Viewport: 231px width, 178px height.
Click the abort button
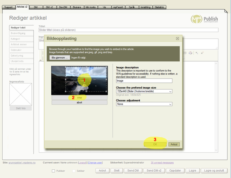tap(79, 103)
